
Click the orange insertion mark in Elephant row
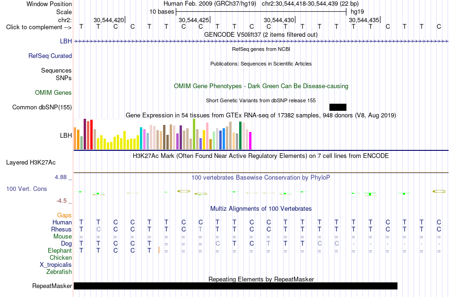click(159, 250)
